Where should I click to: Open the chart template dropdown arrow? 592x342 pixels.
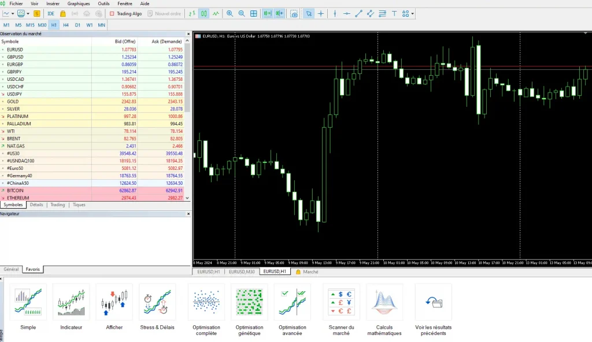28,14
